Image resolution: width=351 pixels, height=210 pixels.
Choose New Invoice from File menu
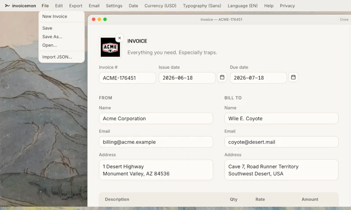(x=61, y=16)
